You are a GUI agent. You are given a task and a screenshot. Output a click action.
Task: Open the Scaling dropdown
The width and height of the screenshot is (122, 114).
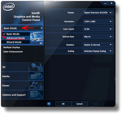(x=98, y=51)
